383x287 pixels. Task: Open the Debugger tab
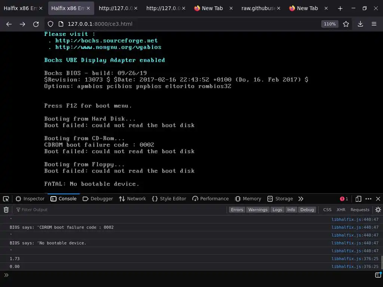coord(98,199)
